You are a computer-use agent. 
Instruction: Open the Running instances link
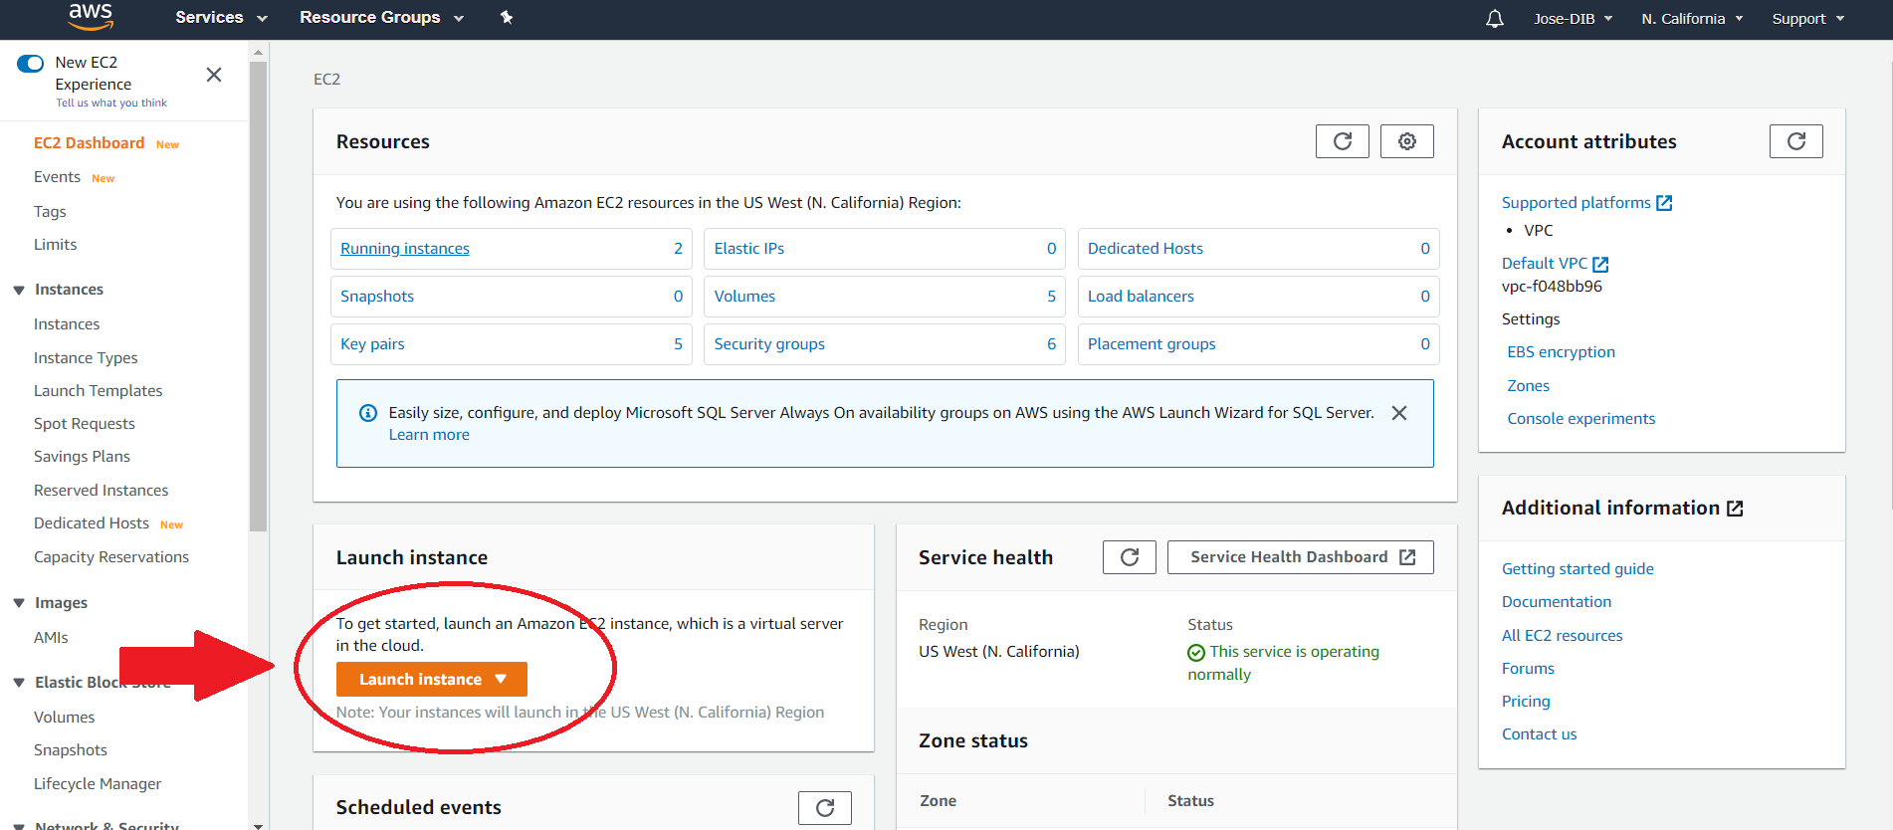405,249
